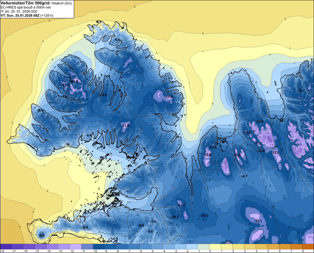This screenshot has height=253, width=314.
Task: Click the -10.9 temperature label
Action: [247, 133]
